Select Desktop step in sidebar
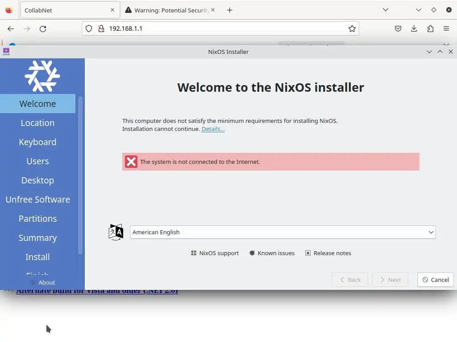Screen dimensions: 457x342 point(37,180)
